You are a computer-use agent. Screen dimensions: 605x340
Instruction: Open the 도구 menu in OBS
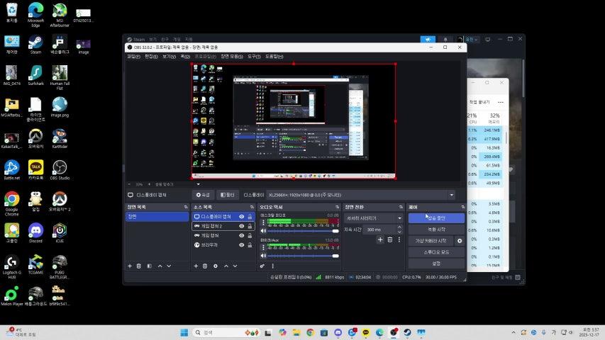tap(254, 56)
